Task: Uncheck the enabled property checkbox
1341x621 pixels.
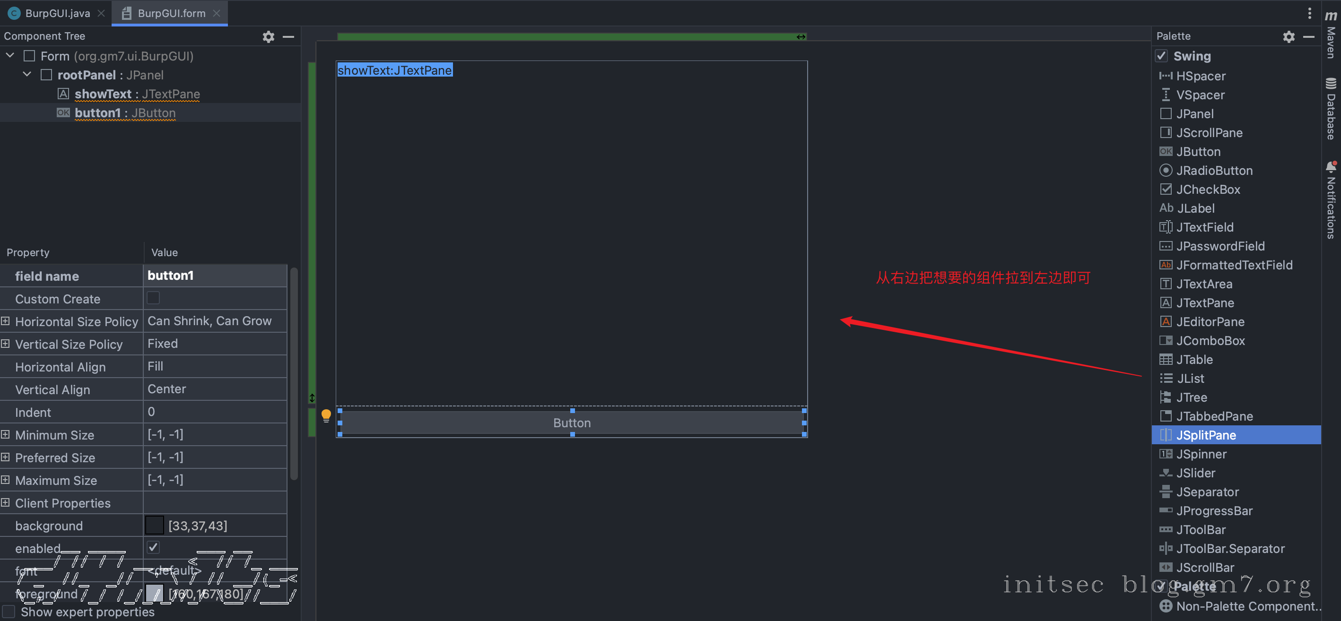Action: tap(153, 548)
